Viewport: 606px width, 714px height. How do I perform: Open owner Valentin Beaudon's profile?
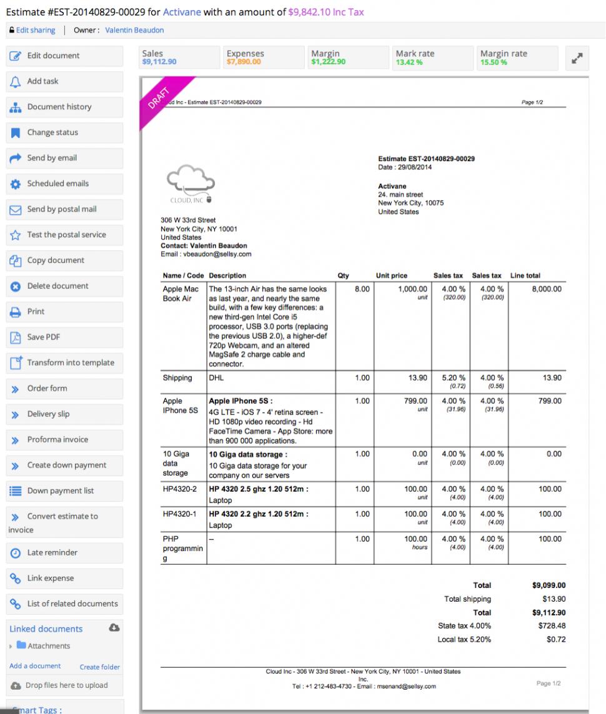click(x=134, y=30)
